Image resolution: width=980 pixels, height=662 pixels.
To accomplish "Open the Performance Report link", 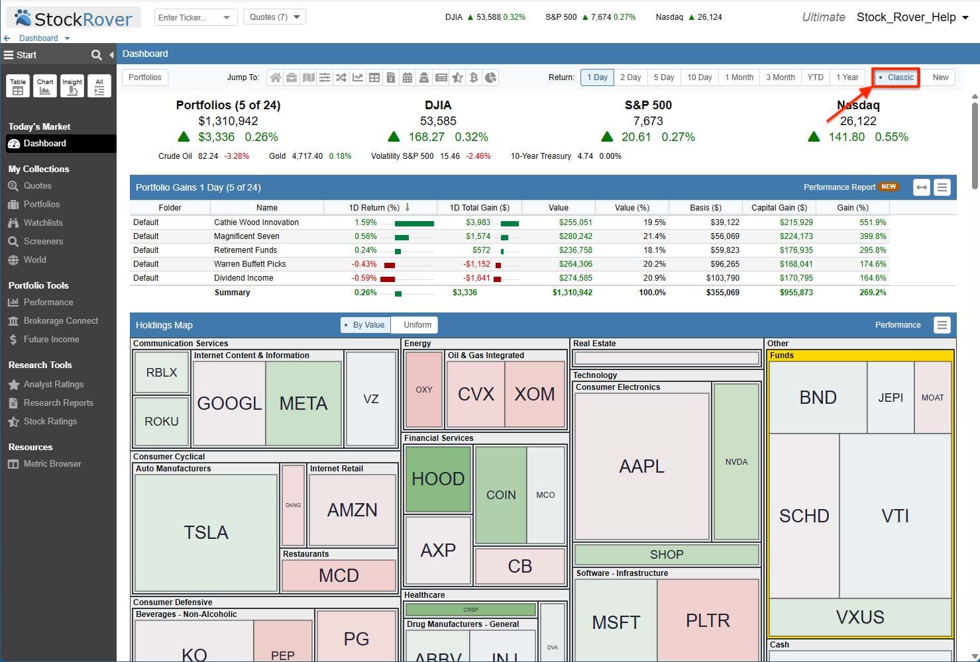I will click(840, 187).
